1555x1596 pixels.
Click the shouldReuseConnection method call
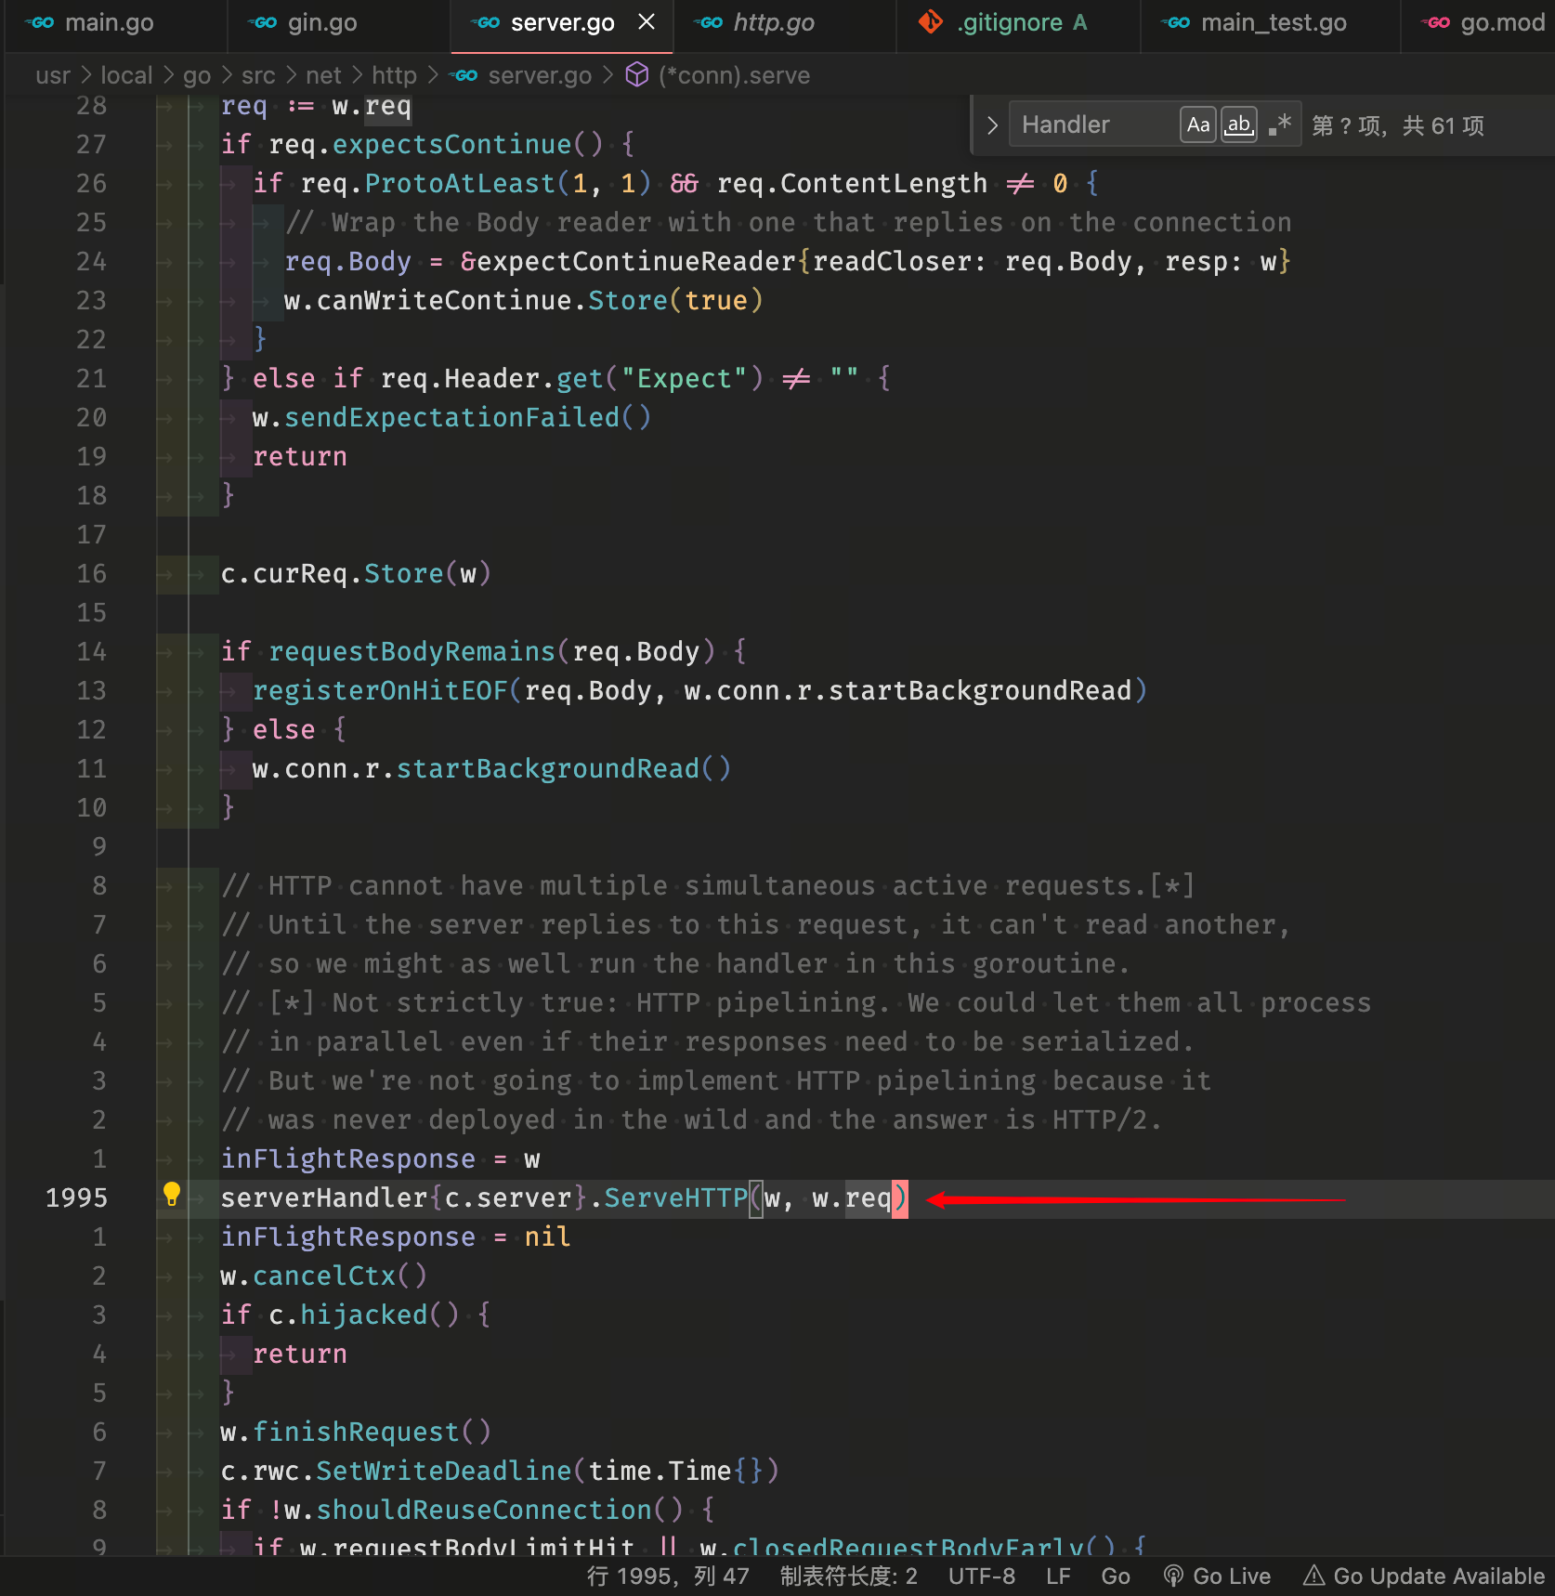[x=484, y=1511]
